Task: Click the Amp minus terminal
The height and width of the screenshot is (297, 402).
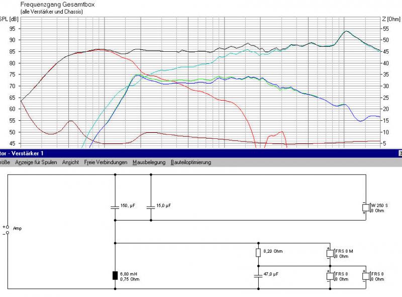Action: (8, 233)
